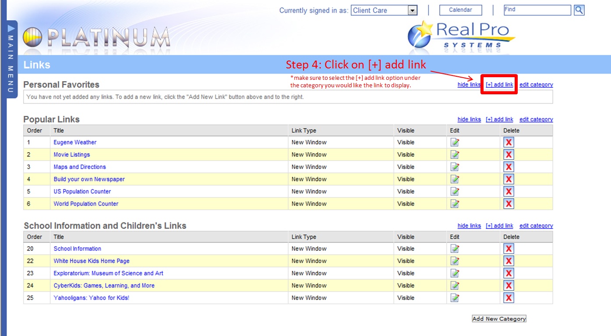This screenshot has width=611, height=336.
Task: Click into the Find search field
Action: pos(537,10)
